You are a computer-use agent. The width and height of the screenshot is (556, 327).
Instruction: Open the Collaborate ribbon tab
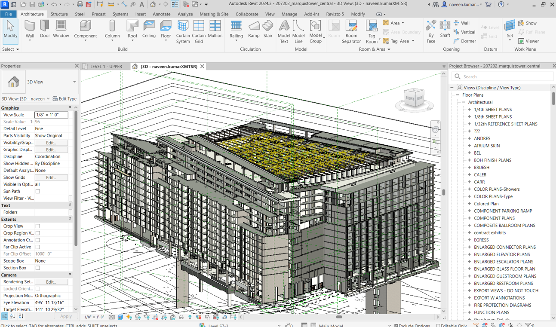(247, 14)
